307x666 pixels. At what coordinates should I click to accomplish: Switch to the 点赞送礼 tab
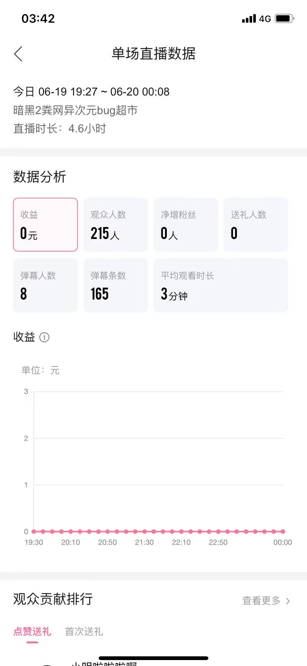point(32,631)
